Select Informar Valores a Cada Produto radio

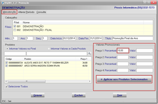tap(49, 49)
